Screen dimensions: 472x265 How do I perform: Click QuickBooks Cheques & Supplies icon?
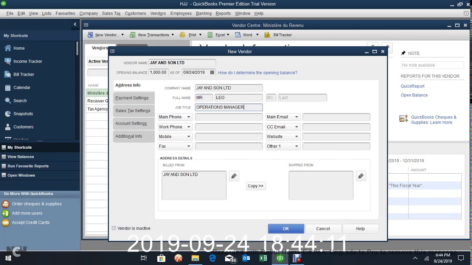[x=404, y=119]
